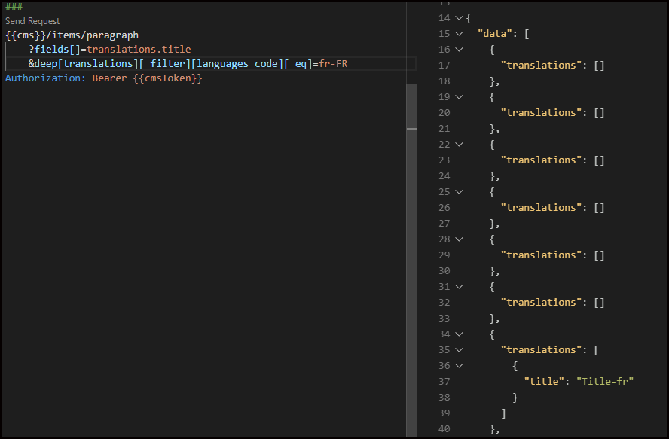
Task: Click the "translations" key on line 32
Action: coord(541,303)
